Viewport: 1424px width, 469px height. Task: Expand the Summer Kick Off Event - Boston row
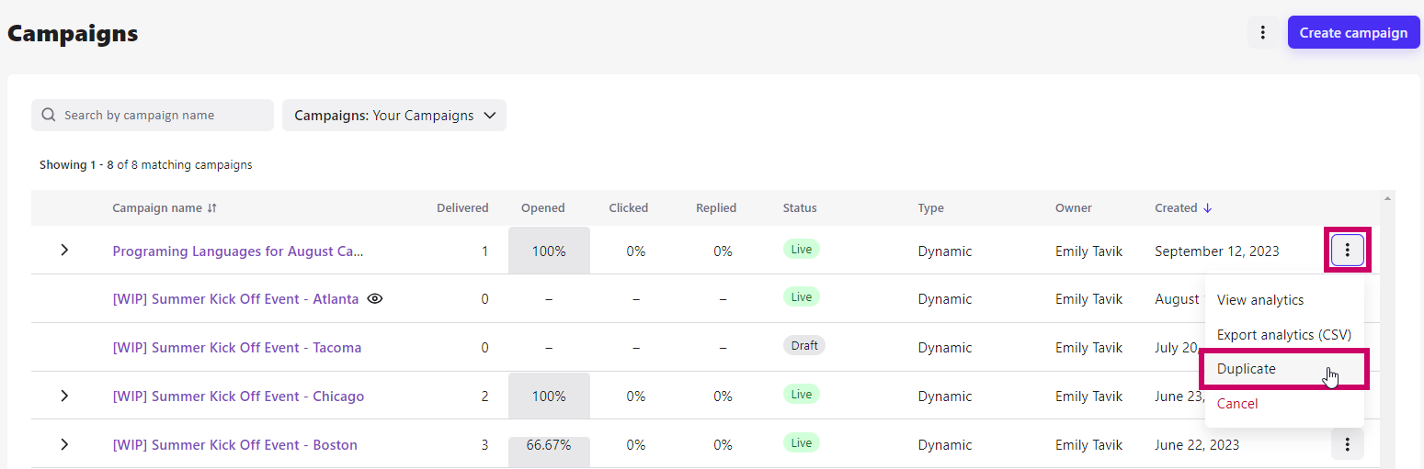pos(64,444)
